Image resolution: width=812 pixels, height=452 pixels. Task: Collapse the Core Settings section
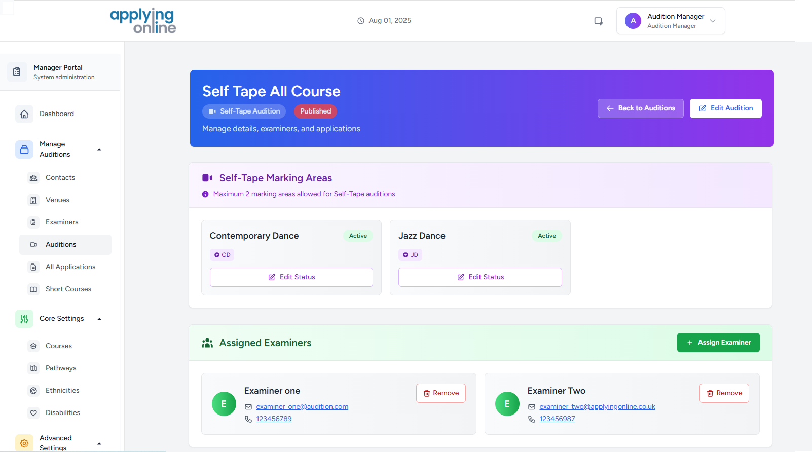[x=99, y=319]
